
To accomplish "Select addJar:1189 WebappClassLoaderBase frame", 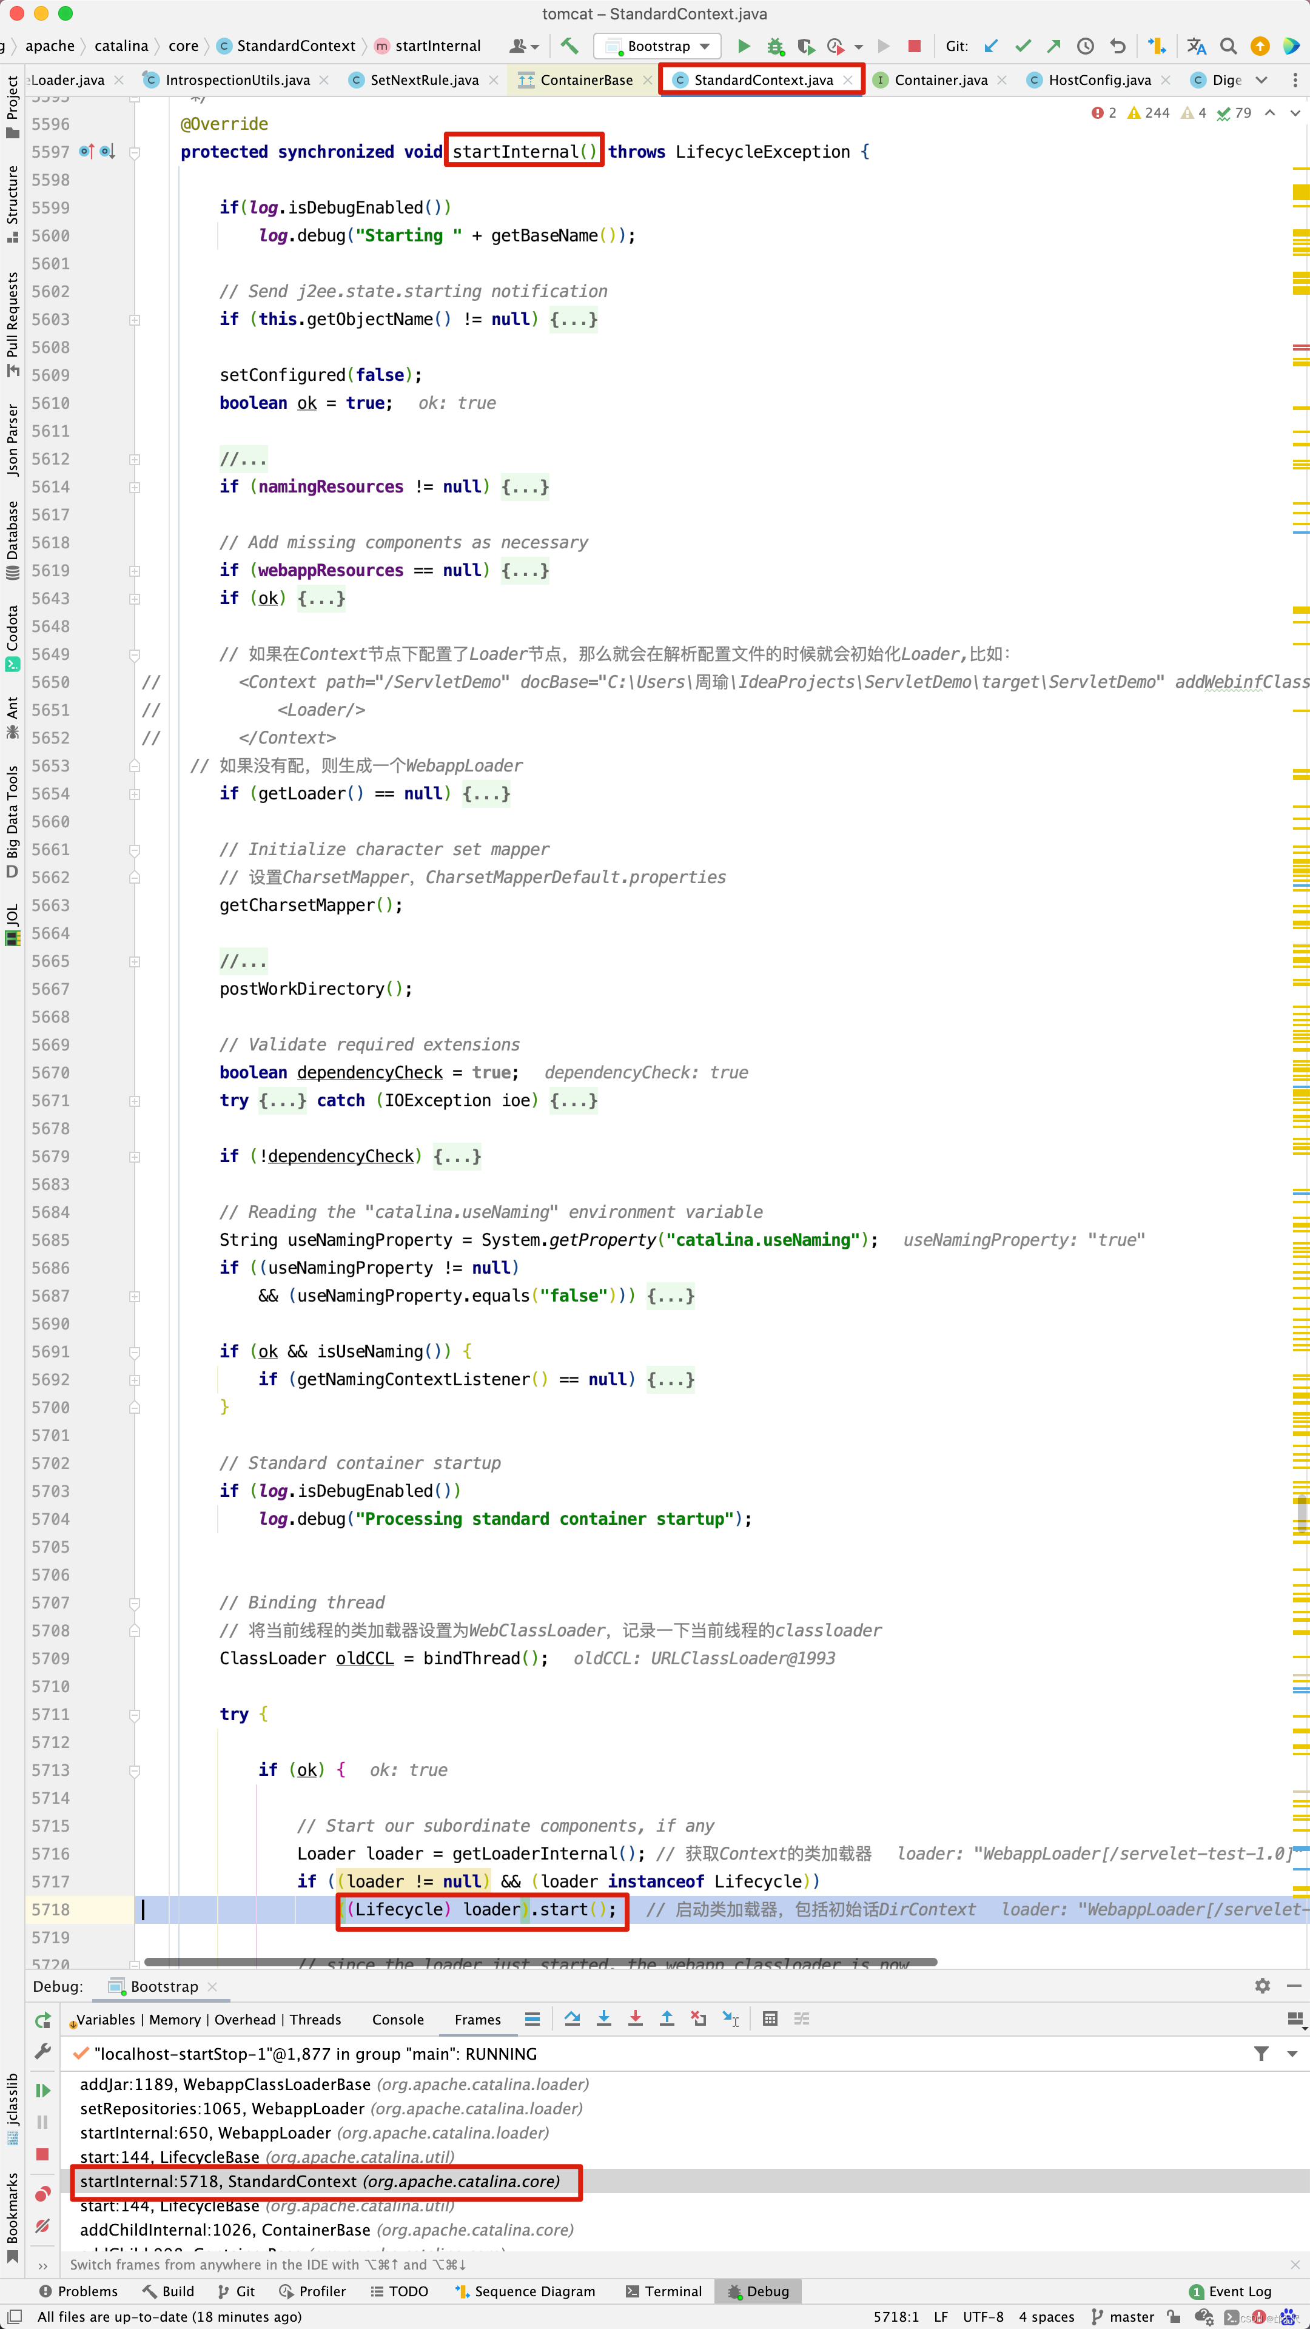I will [x=334, y=2084].
